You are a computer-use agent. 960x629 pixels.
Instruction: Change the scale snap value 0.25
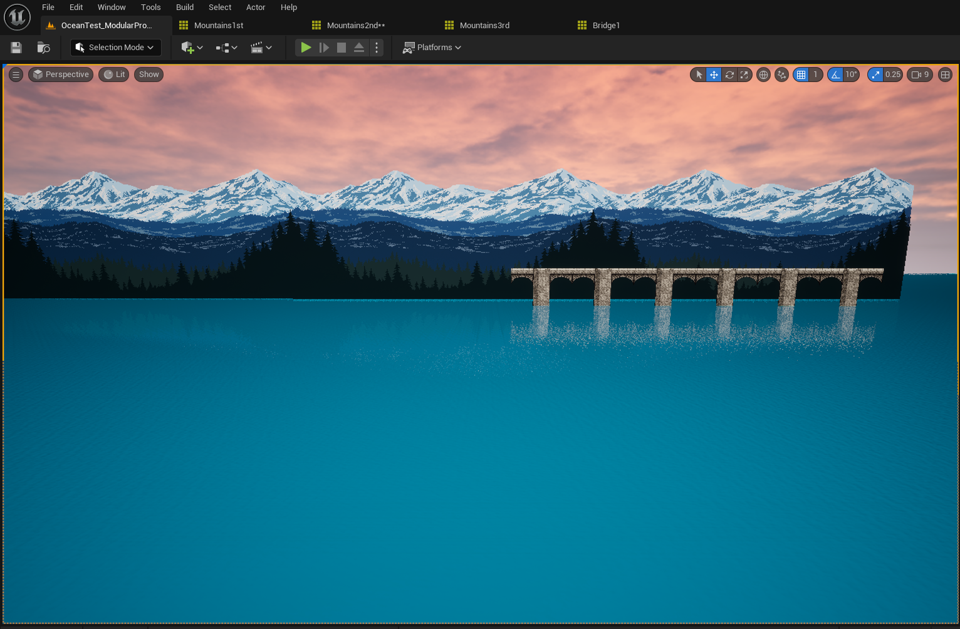pyautogui.click(x=893, y=75)
